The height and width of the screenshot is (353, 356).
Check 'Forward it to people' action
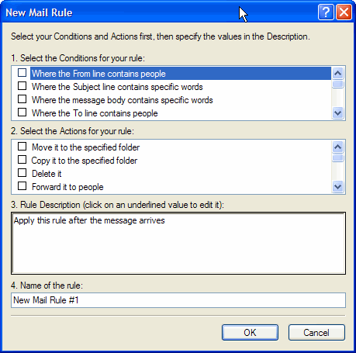point(22,186)
